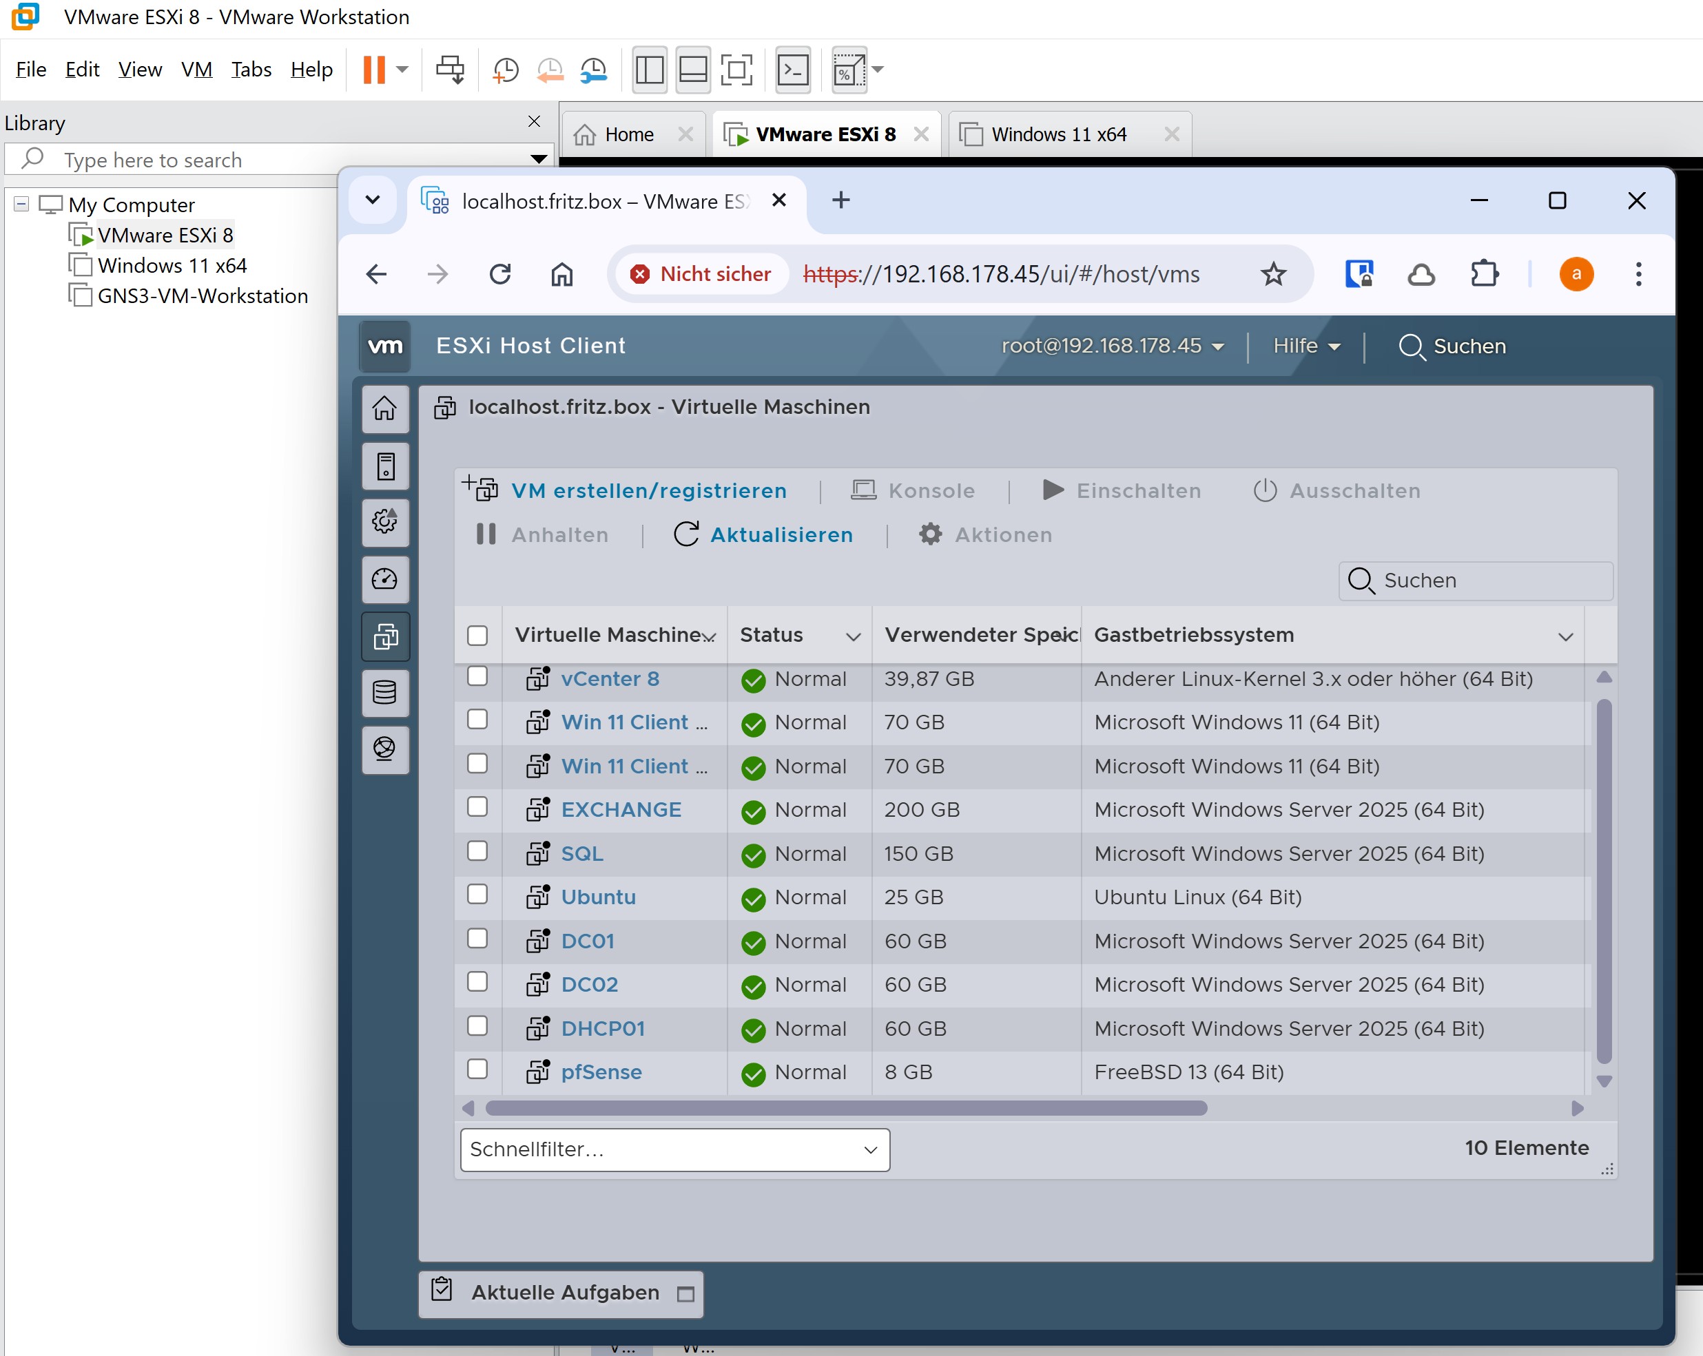Take a snapshot using the snapshot toolbar icon
This screenshot has width=1703, height=1356.
[x=506, y=70]
